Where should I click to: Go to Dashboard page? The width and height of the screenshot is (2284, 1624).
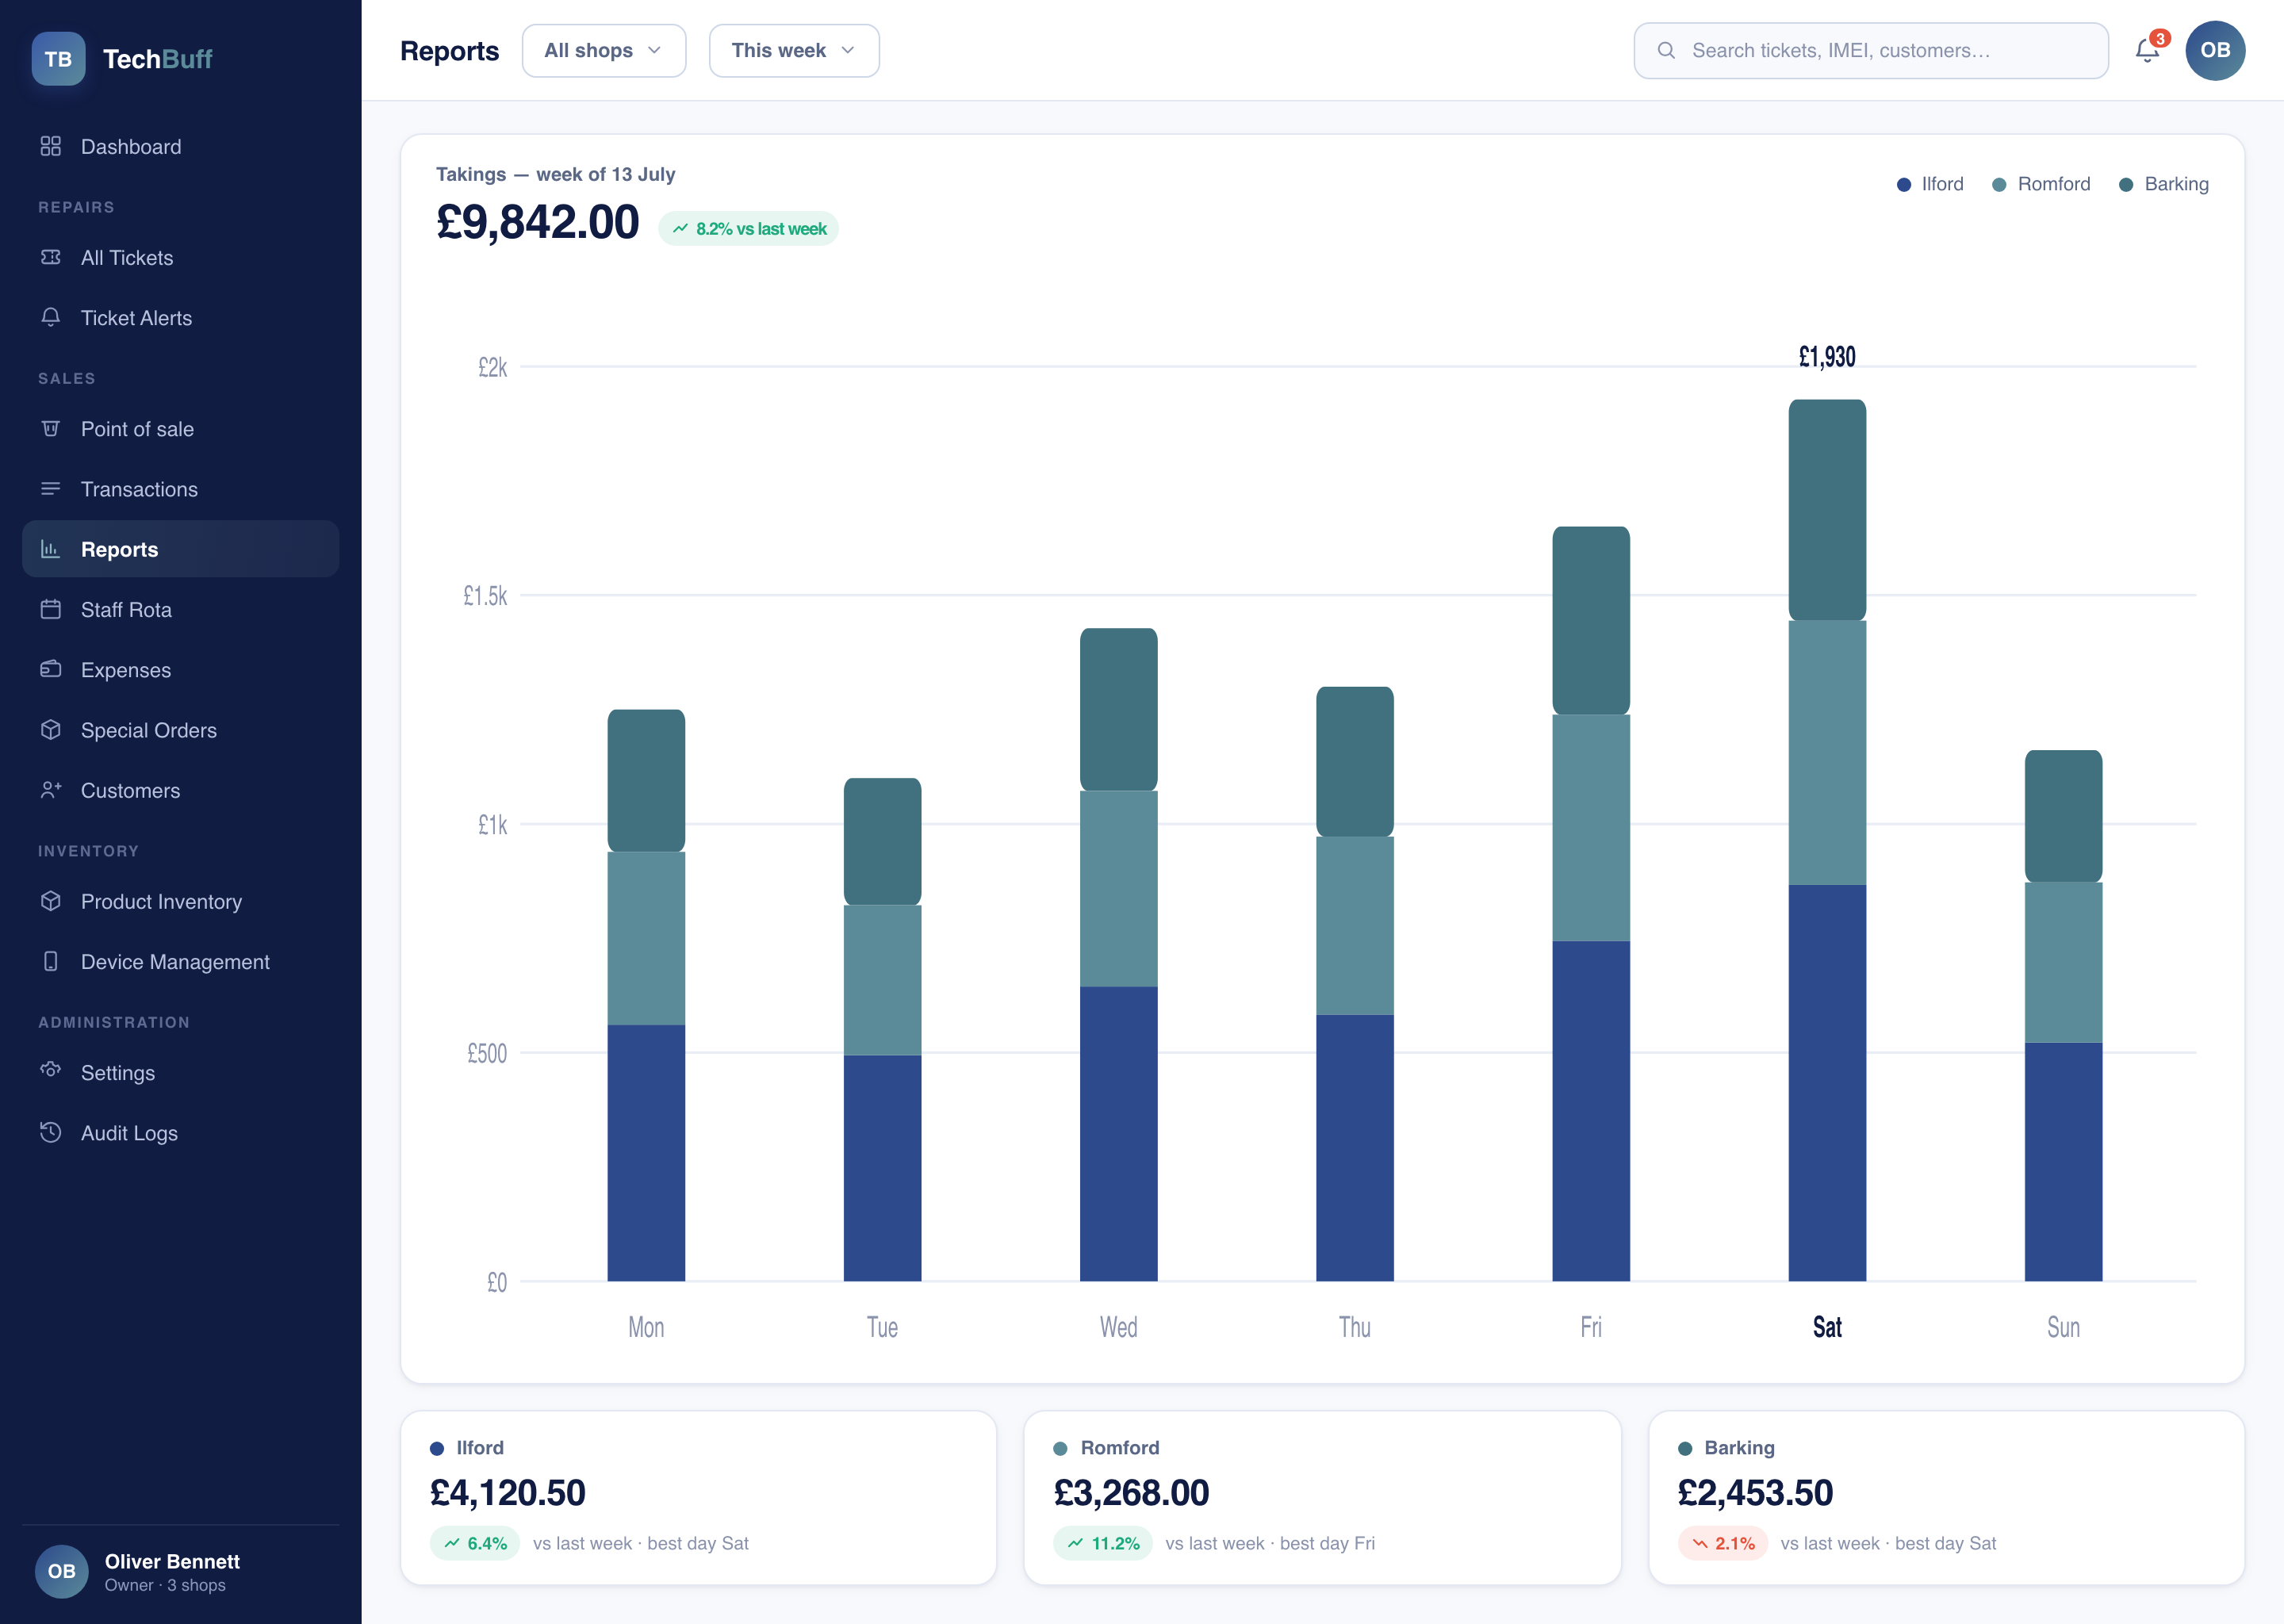click(180, 146)
